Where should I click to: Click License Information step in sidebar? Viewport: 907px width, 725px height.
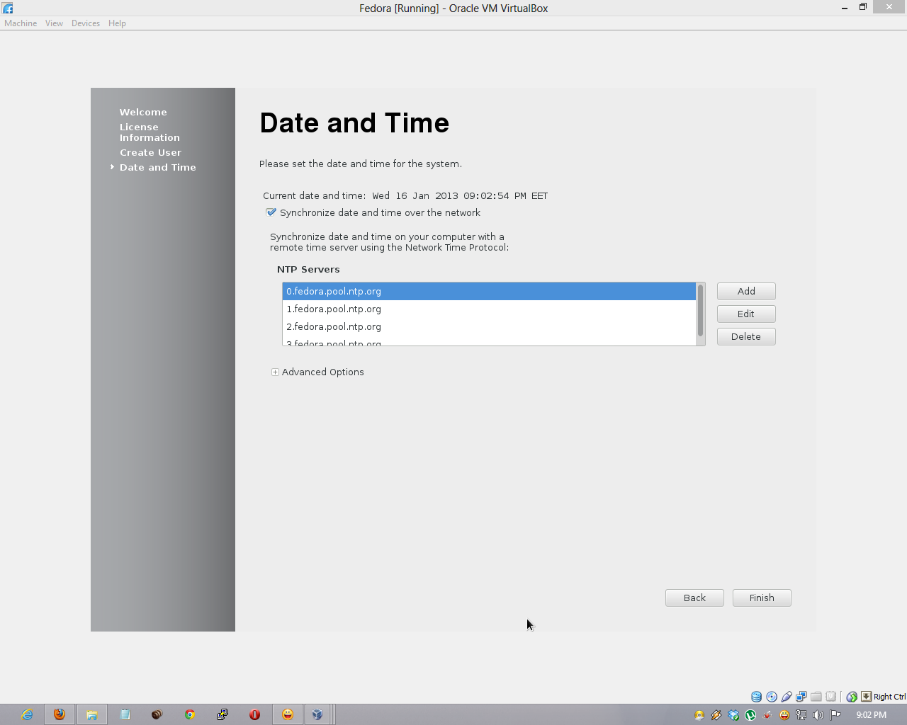click(x=150, y=132)
